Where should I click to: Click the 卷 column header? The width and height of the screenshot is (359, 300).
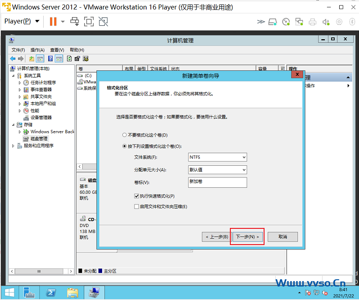click(x=99, y=68)
